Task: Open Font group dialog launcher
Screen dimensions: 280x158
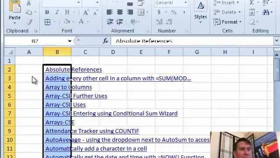Action: [98, 31]
